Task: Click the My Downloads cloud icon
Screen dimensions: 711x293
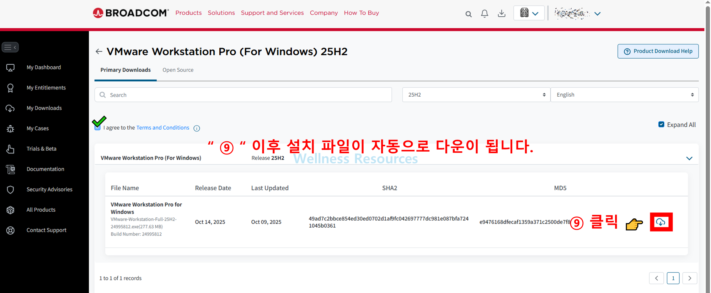Action: pos(10,108)
